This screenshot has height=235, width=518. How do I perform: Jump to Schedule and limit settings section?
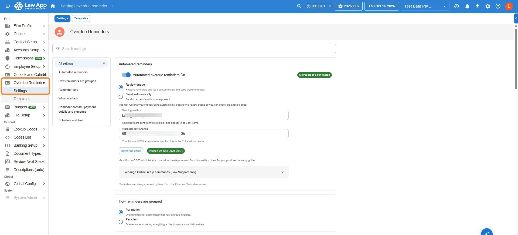click(x=71, y=120)
